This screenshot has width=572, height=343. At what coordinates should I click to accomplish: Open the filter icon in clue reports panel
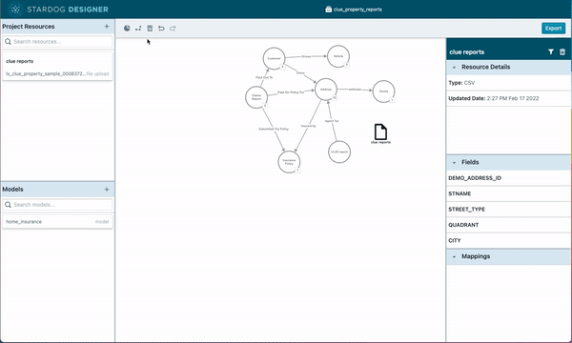click(x=551, y=51)
